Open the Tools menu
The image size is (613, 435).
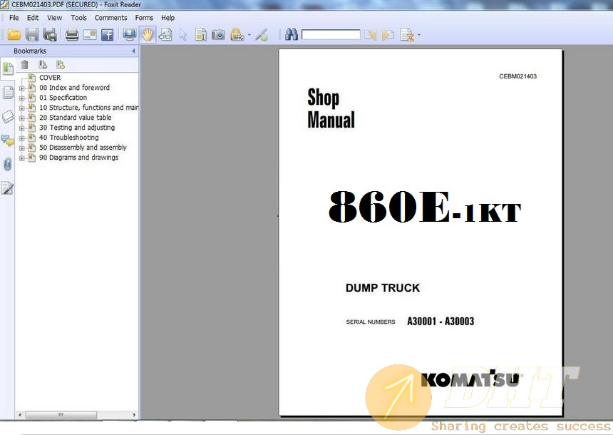[78, 18]
